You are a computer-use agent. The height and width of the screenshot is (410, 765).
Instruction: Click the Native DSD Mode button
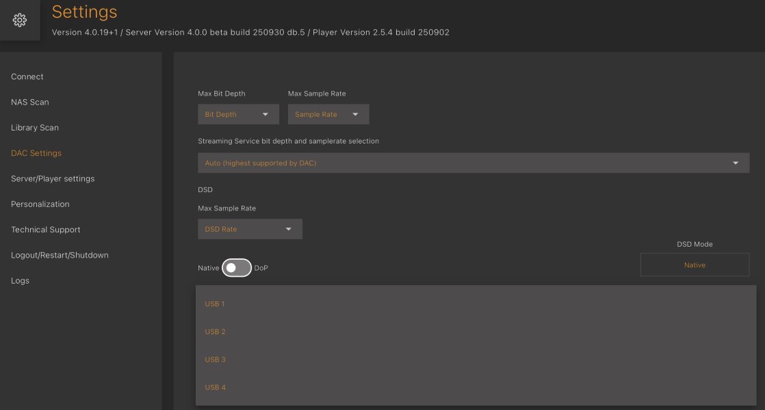click(x=695, y=265)
